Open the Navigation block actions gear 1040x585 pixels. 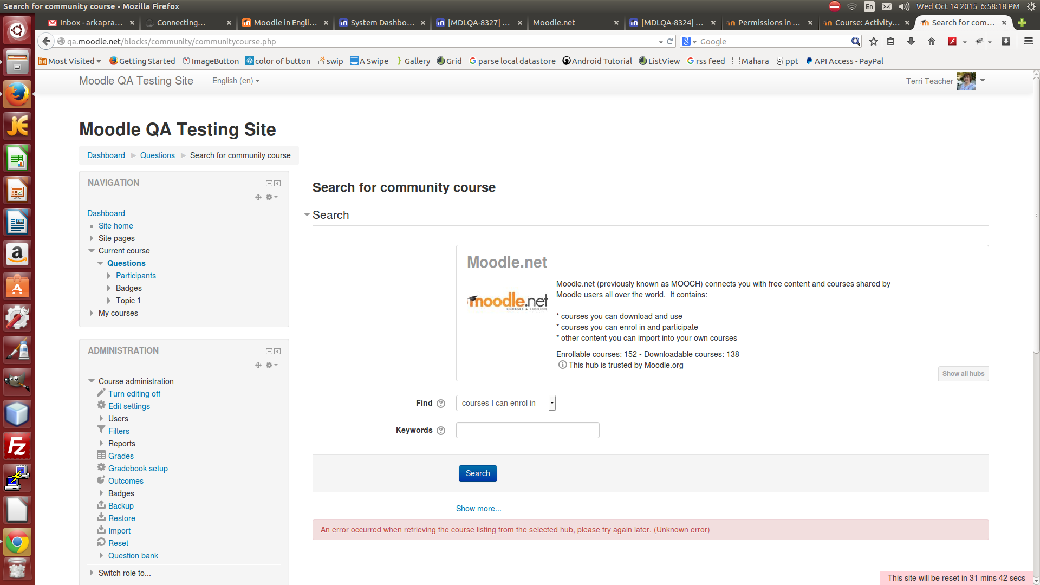click(x=271, y=197)
